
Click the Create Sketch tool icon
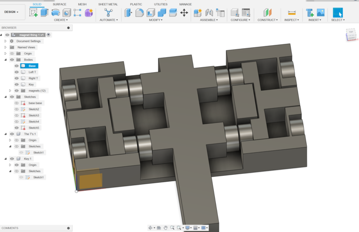pyautogui.click(x=33, y=12)
